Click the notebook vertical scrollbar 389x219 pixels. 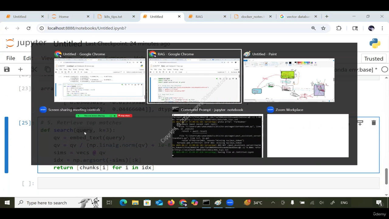coord(387,176)
